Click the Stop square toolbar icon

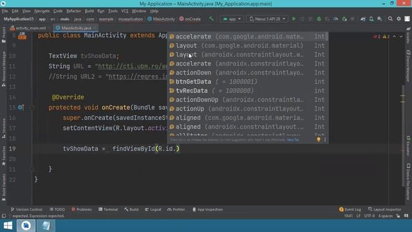[x=352, y=19]
